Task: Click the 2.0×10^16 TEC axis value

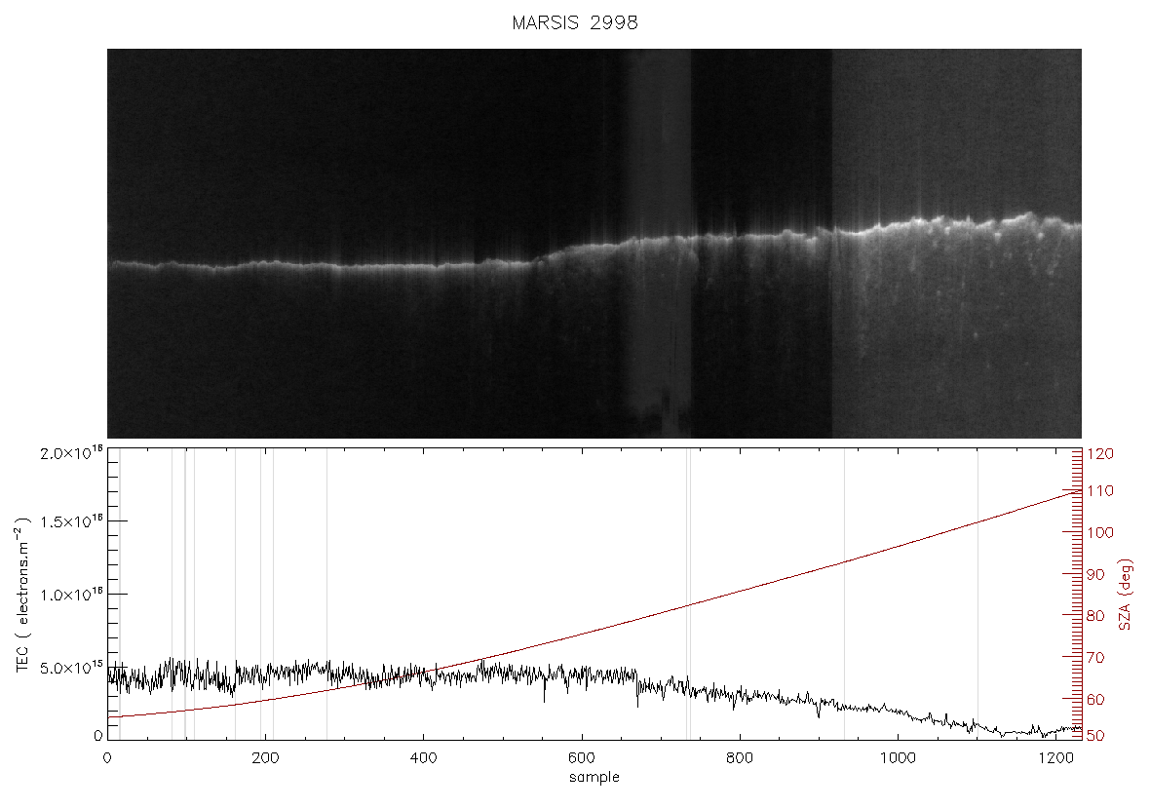Action: pos(71,452)
